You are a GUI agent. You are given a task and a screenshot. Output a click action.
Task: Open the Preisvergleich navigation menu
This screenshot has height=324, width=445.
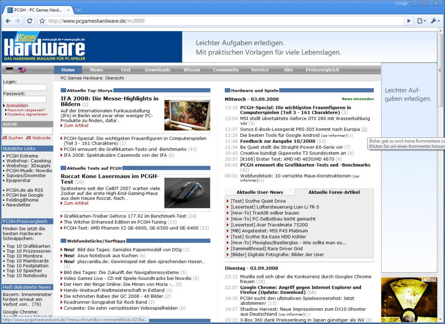[322, 70]
